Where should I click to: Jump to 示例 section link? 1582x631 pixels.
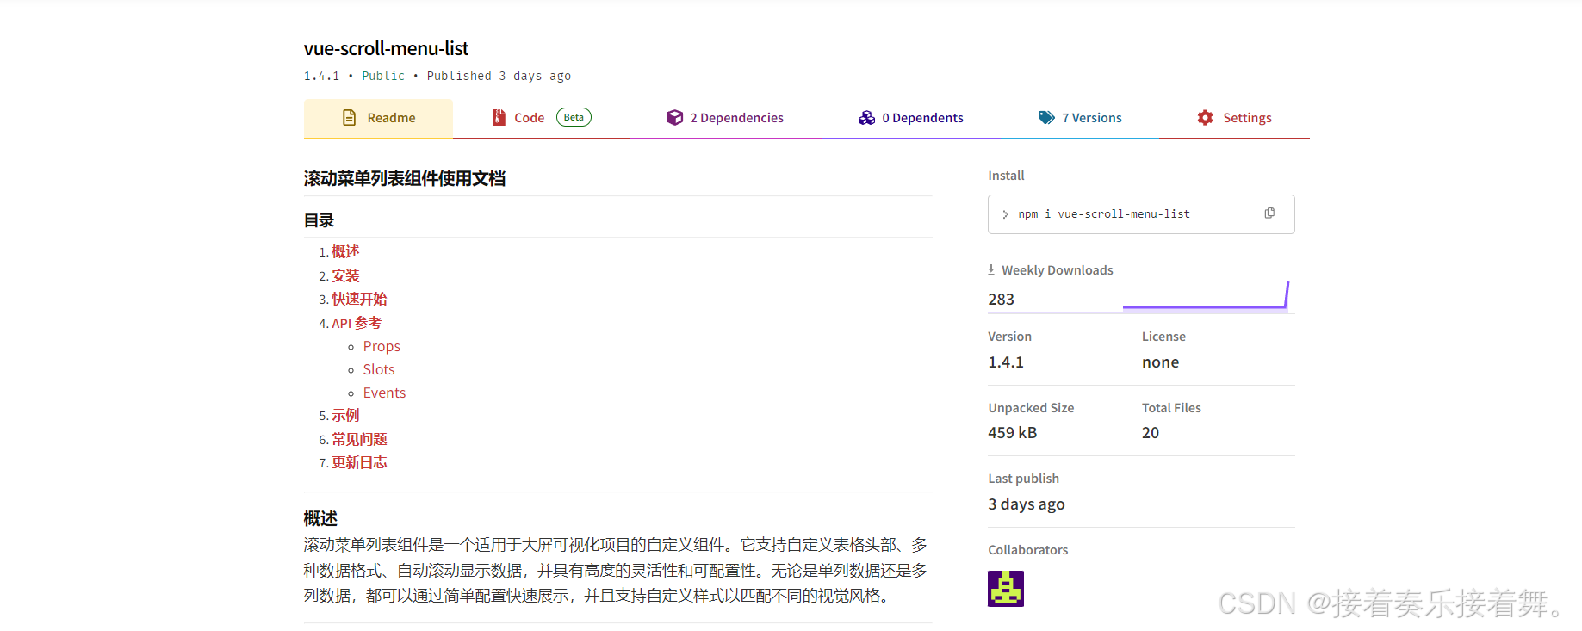pos(345,416)
